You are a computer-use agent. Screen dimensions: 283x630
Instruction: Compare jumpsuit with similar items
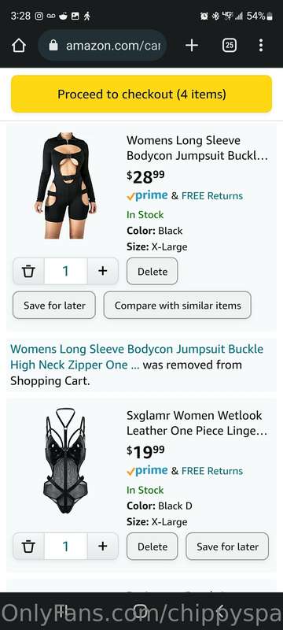point(178,306)
